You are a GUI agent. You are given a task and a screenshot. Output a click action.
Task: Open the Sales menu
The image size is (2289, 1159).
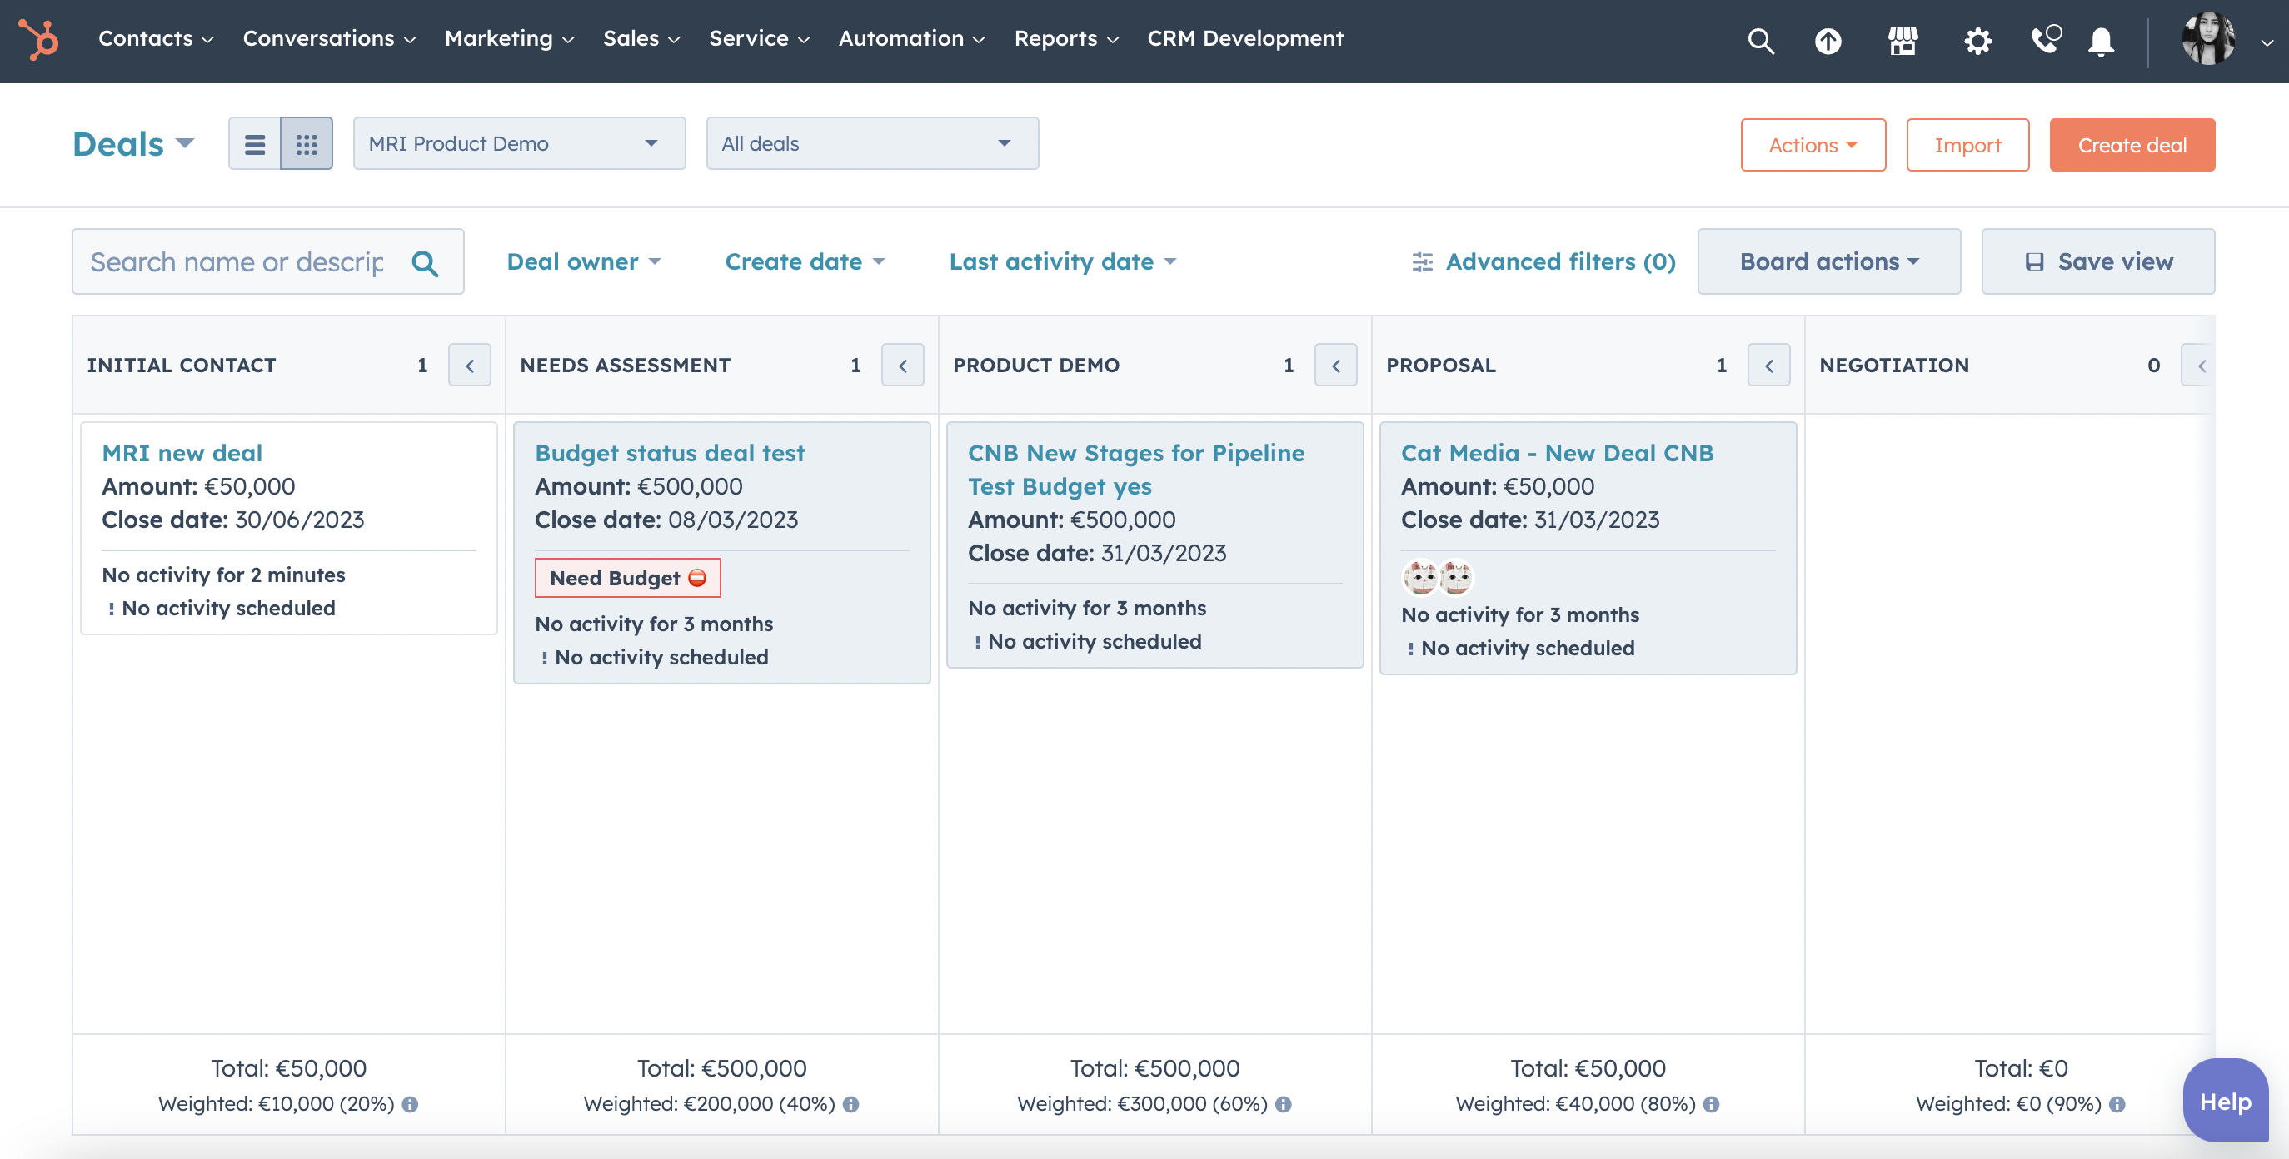click(x=641, y=38)
